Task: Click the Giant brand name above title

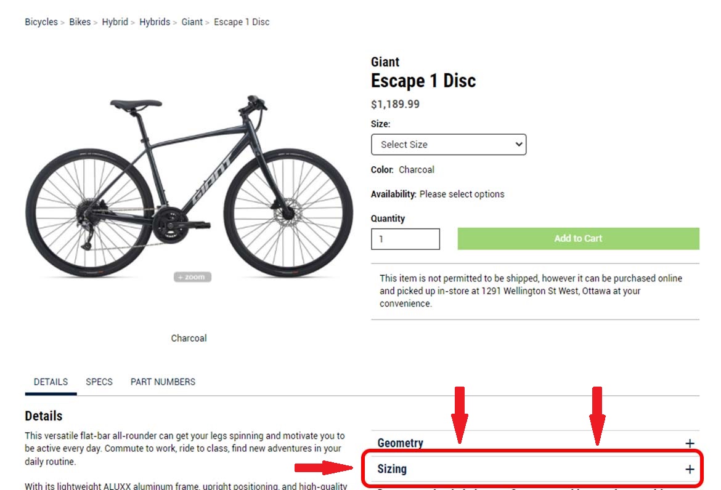Action: 385,62
